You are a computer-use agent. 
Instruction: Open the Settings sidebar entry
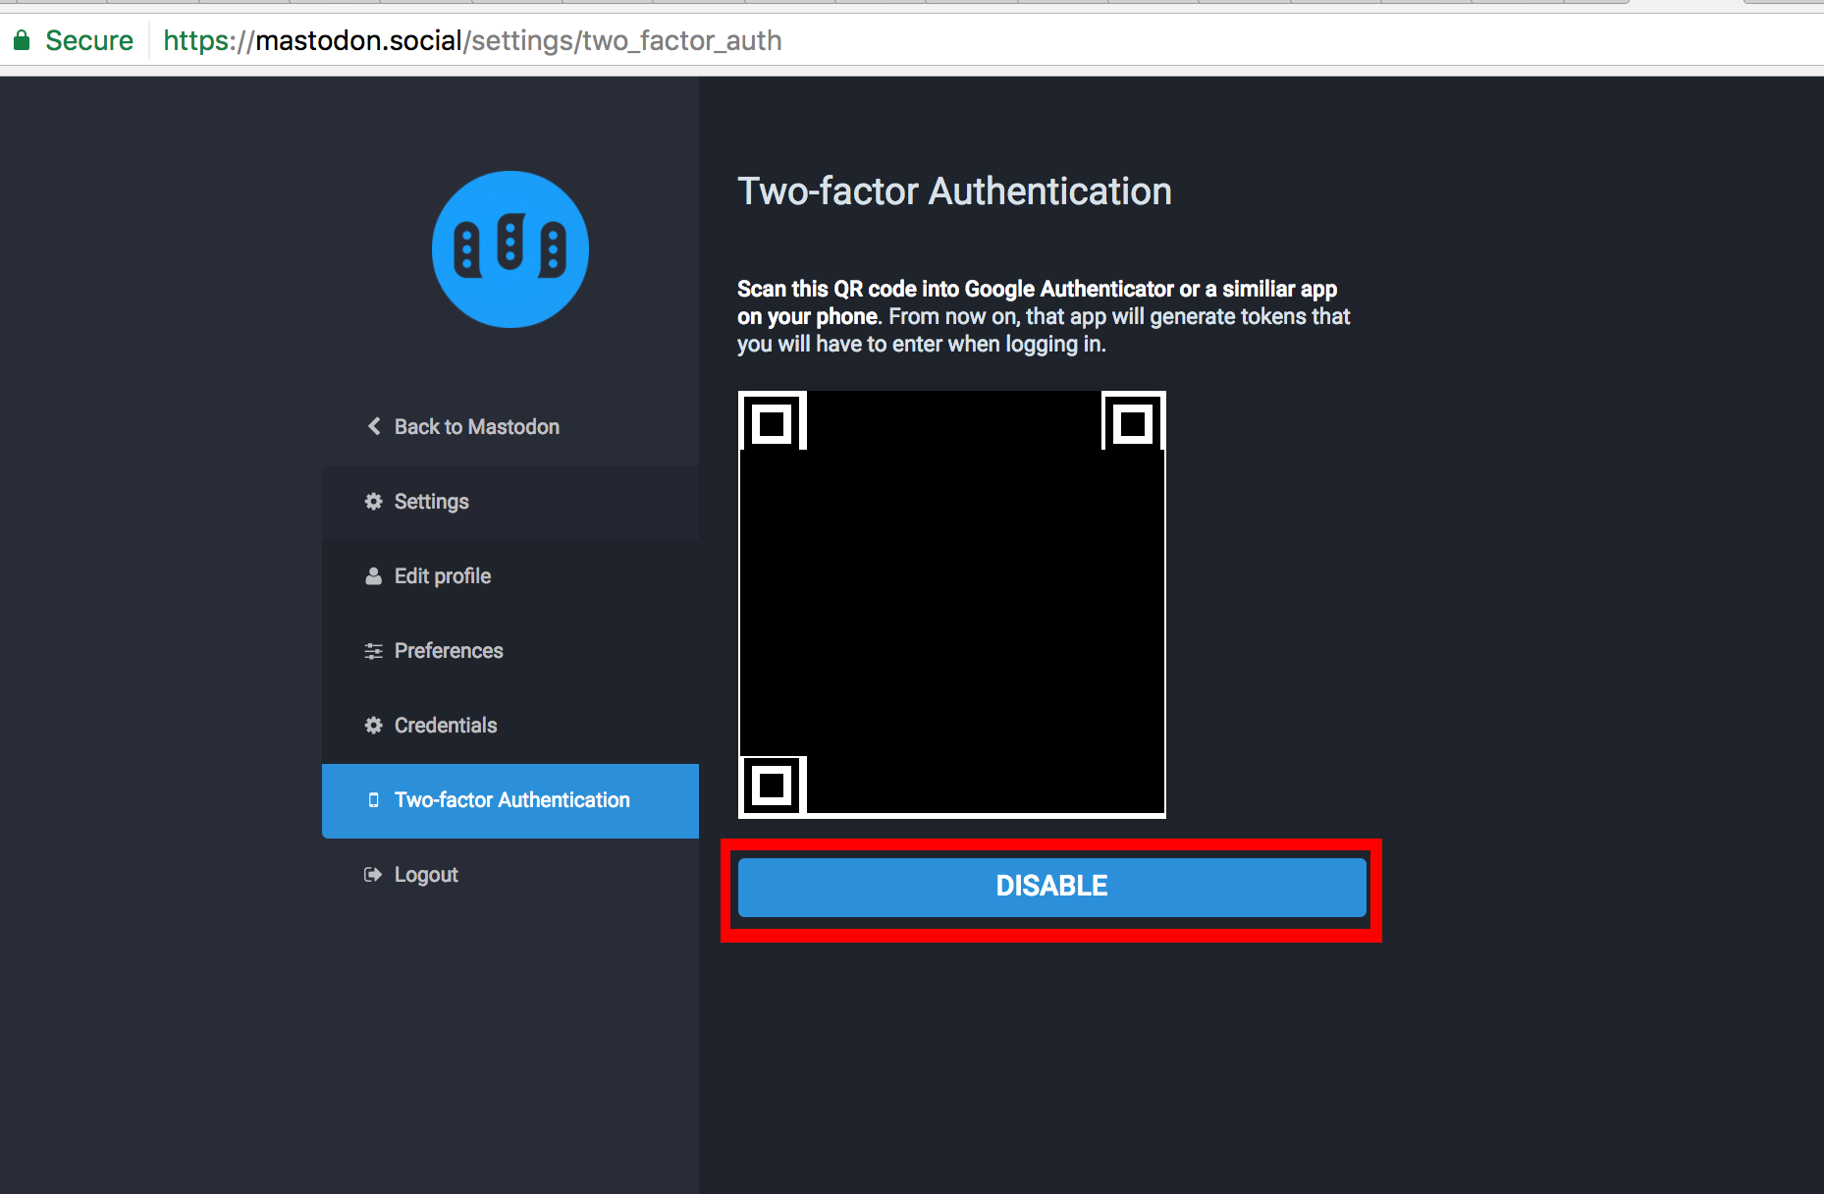coord(431,502)
